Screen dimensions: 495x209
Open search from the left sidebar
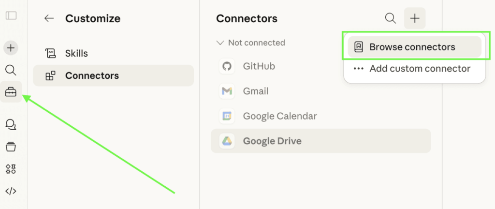(x=11, y=71)
